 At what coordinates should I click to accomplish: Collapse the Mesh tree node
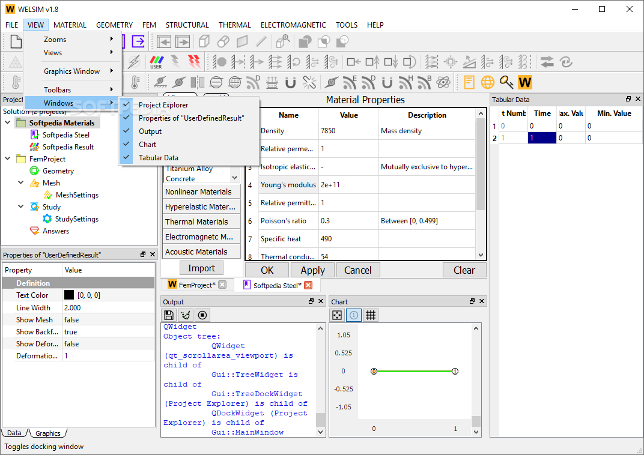pos(21,182)
